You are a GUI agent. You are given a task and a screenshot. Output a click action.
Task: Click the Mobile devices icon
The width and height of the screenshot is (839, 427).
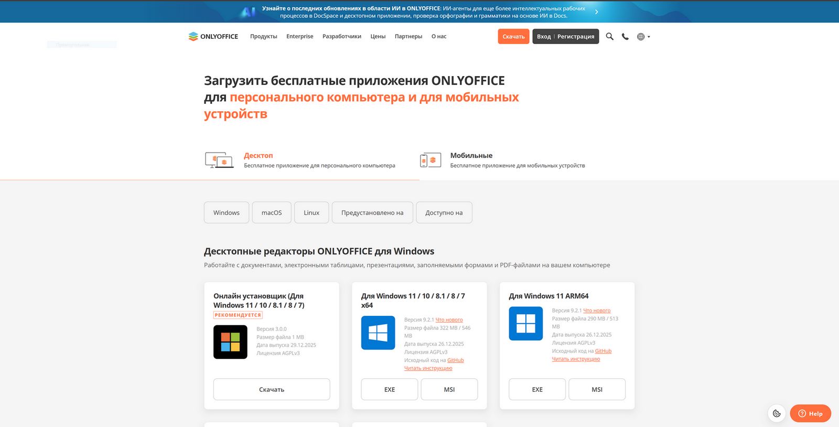point(431,160)
